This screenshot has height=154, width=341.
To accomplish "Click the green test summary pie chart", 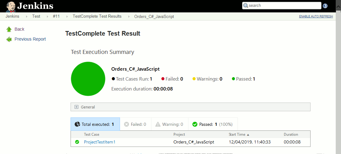I will pos(89,79).
